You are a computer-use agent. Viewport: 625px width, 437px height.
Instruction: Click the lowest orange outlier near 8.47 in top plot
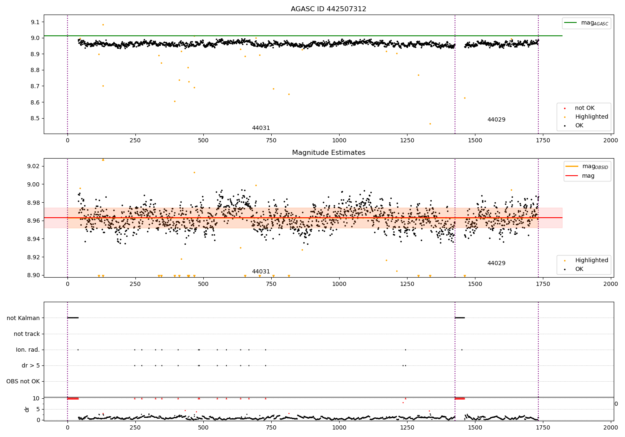(430, 124)
